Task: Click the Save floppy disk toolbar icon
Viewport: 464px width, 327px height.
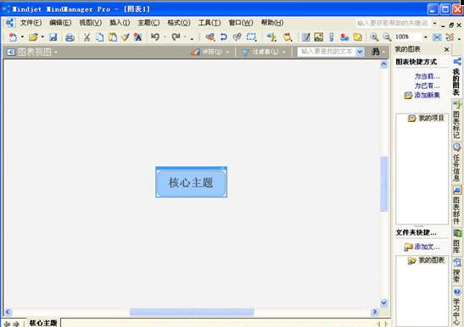Action: [53, 37]
